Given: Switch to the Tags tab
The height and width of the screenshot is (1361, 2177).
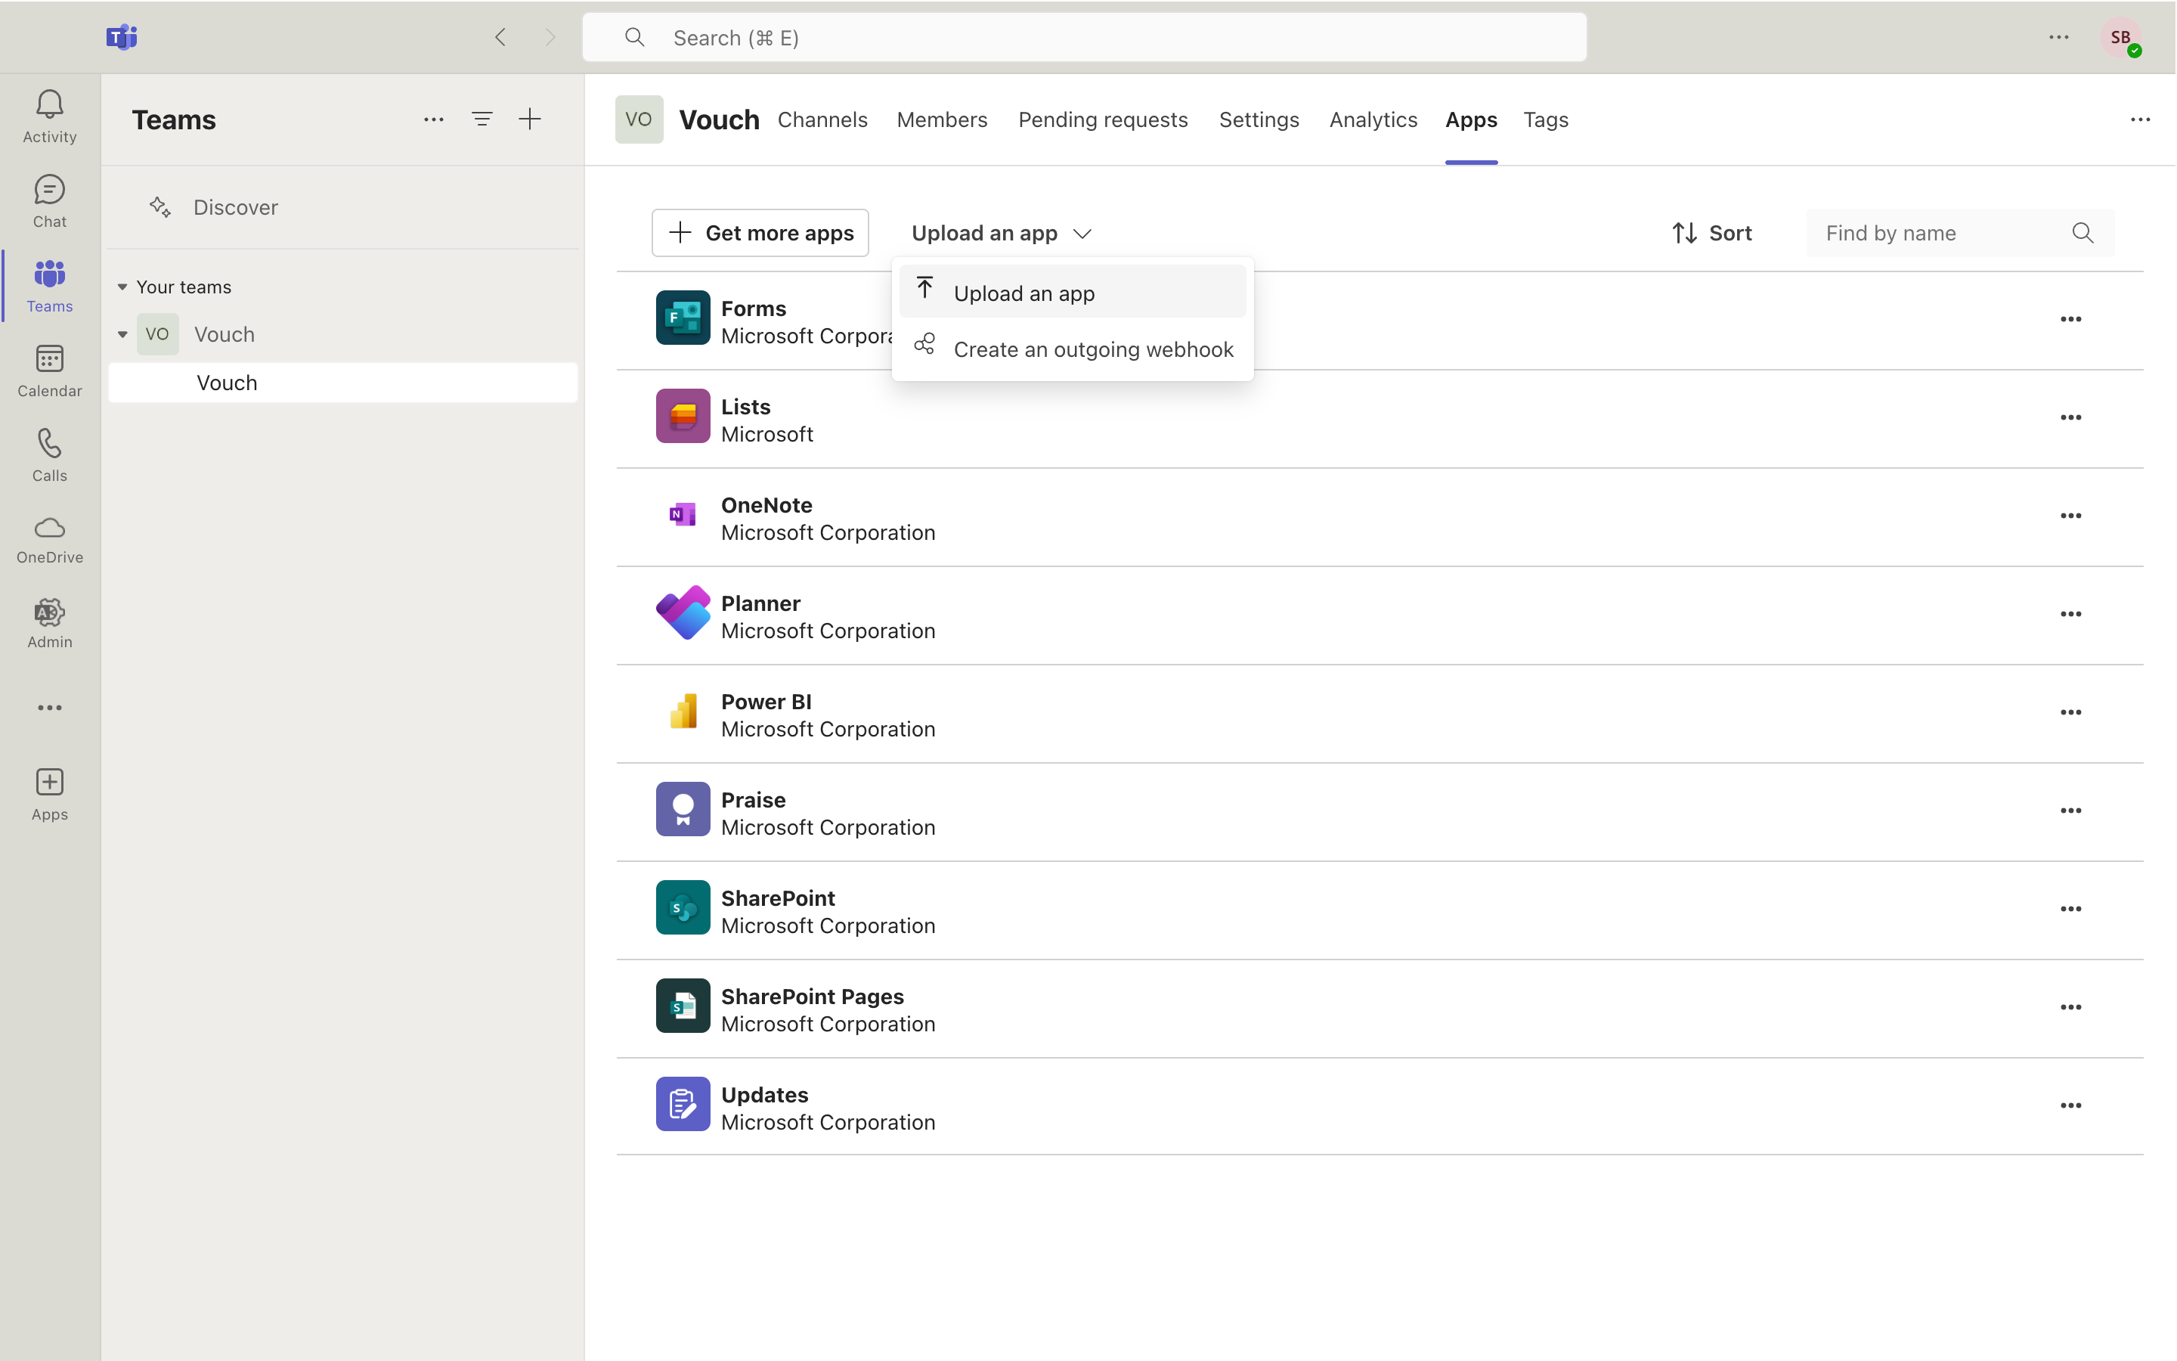Looking at the screenshot, I should pyautogui.click(x=1546, y=119).
